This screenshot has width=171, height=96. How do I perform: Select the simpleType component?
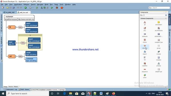pyautogui.click(x=158, y=70)
